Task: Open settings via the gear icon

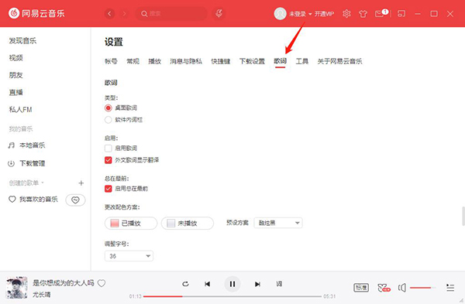Action: [x=346, y=14]
